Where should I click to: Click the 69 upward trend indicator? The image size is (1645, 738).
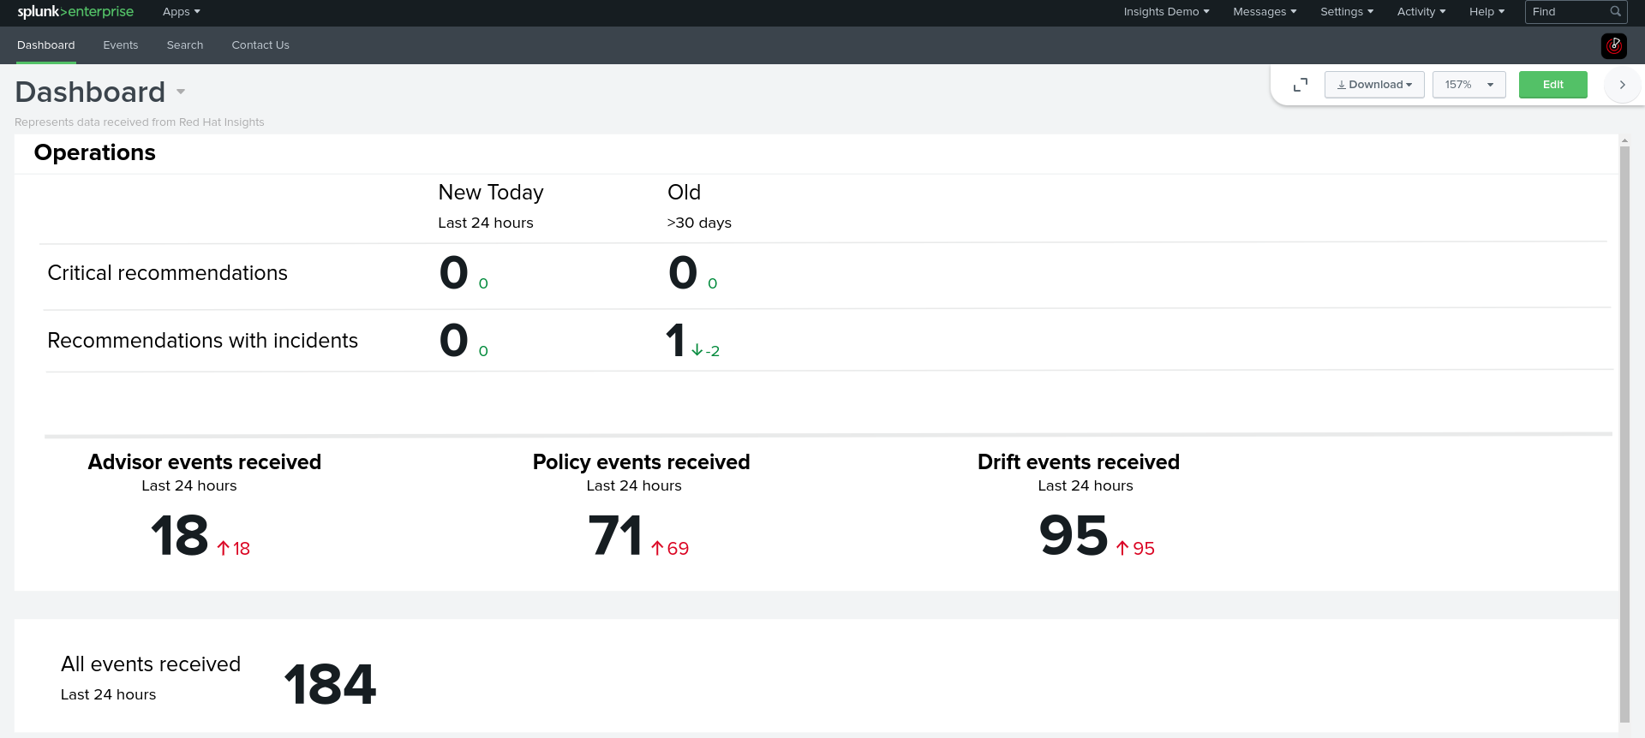(670, 549)
